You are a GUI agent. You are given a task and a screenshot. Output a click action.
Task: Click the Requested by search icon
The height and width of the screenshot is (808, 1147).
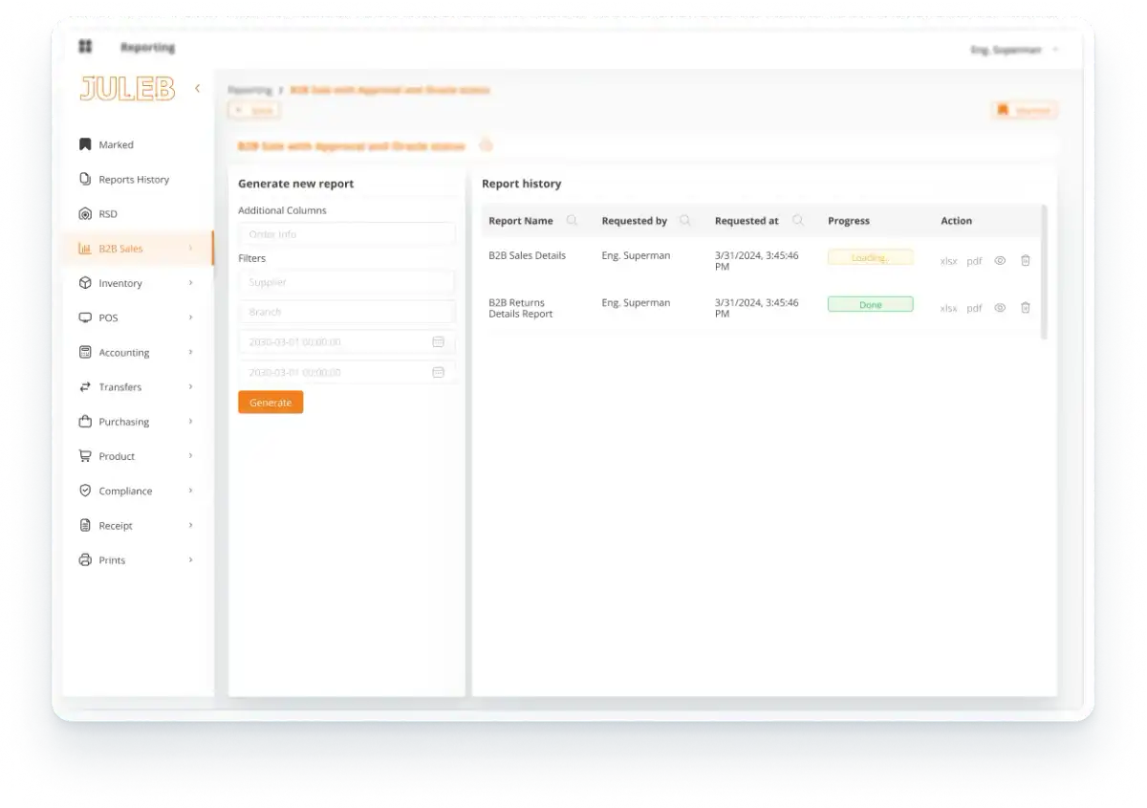[684, 221]
